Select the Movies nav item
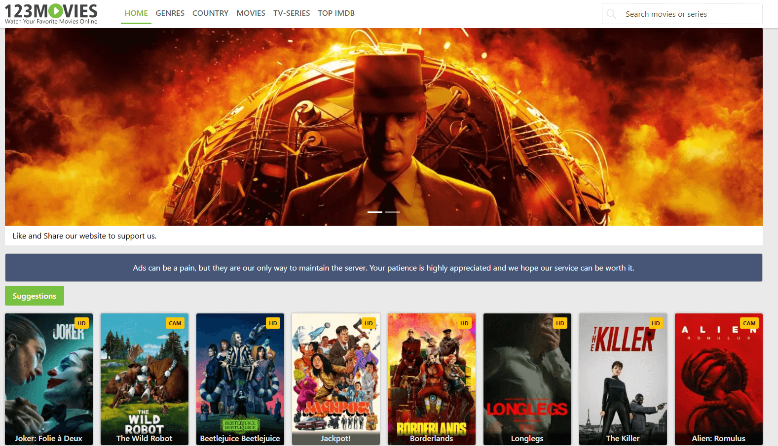This screenshot has width=778, height=446. (251, 13)
